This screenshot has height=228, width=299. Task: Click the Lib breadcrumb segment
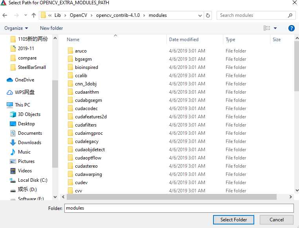tap(58, 15)
